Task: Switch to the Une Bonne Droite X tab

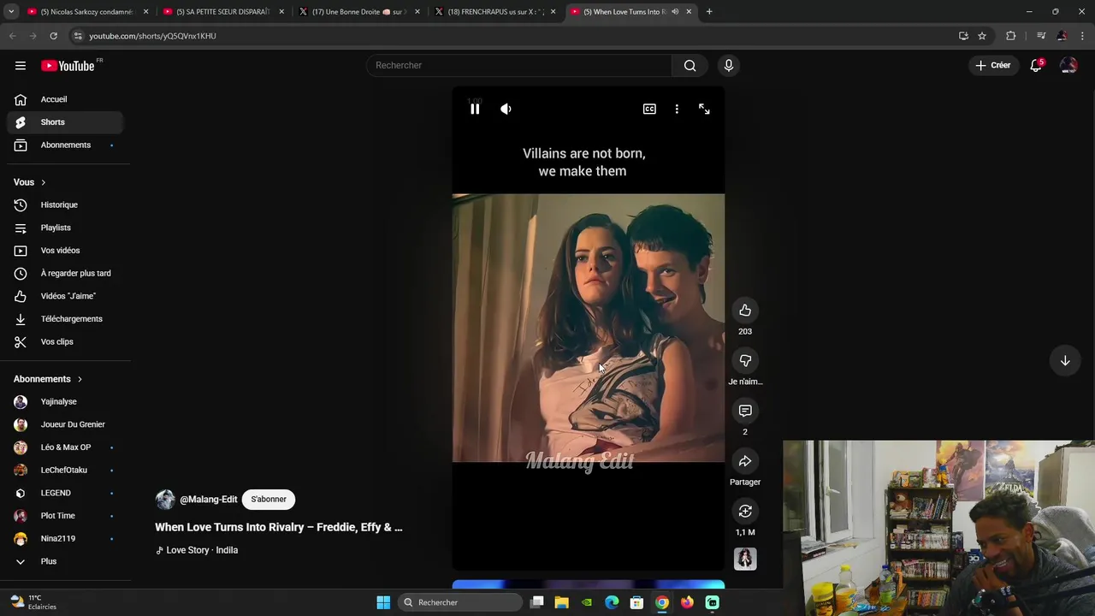Action: click(x=359, y=12)
